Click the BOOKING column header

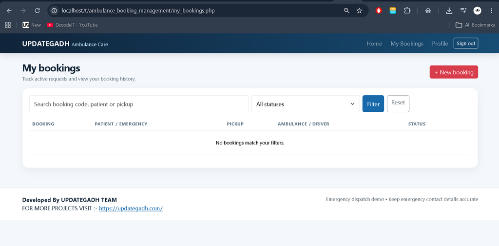point(43,124)
